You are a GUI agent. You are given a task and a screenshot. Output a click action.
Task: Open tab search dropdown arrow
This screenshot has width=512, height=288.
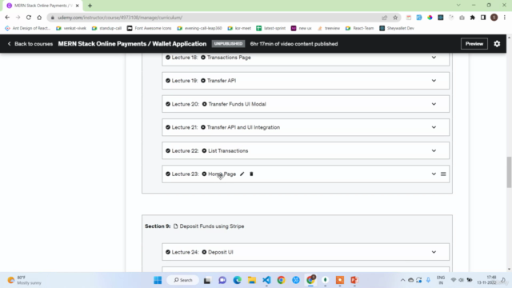click(x=458, y=6)
